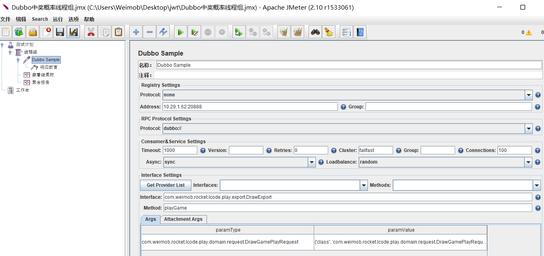Select 聚合报告 in the tree
544x256 pixels.
41,82
